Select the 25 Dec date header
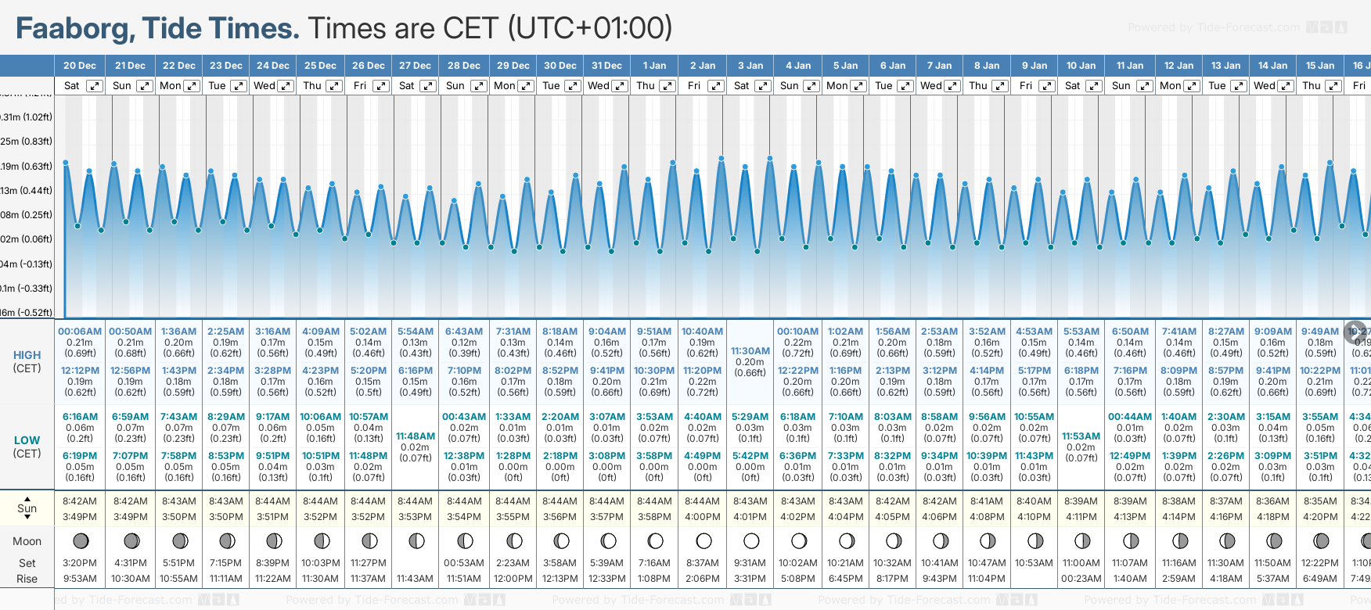 point(320,66)
